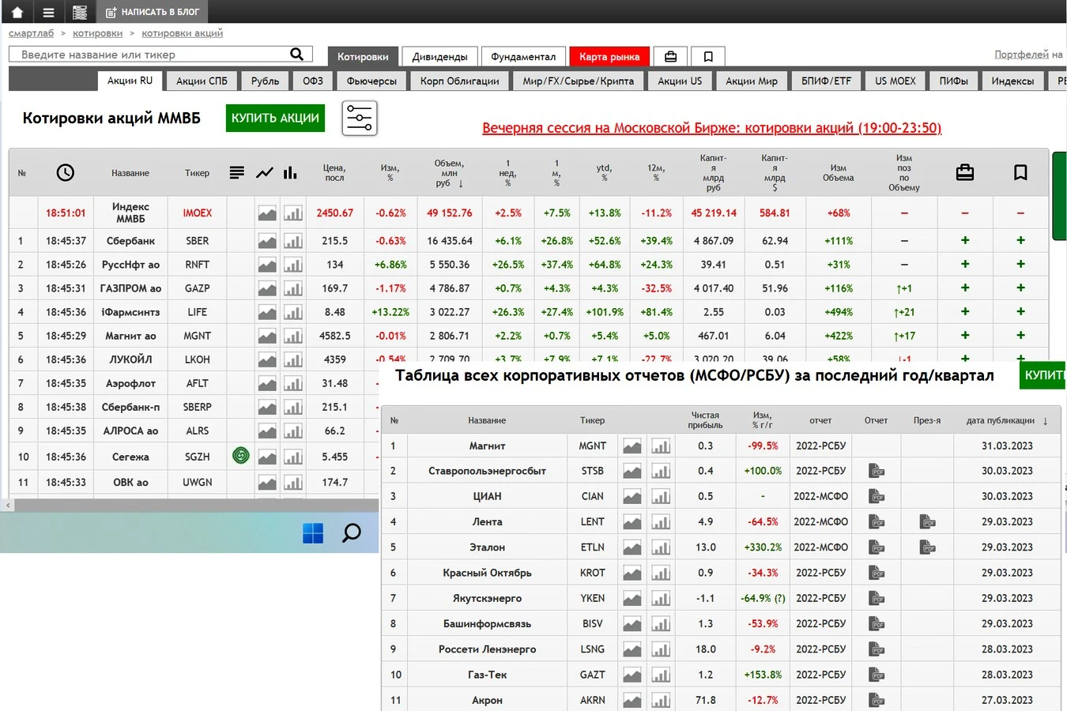The image size is (1067, 711).
Task: Click the list lines column header icon
Action: point(236,172)
